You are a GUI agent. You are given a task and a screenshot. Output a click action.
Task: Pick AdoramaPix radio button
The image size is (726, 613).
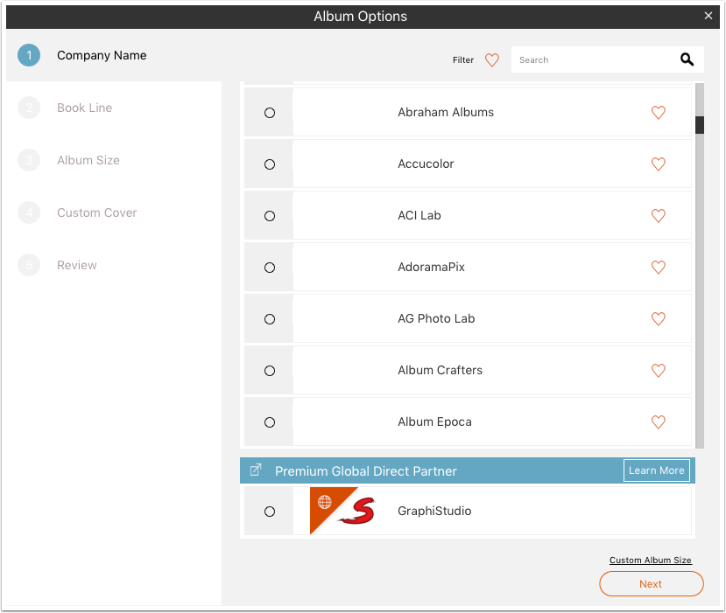click(x=270, y=268)
